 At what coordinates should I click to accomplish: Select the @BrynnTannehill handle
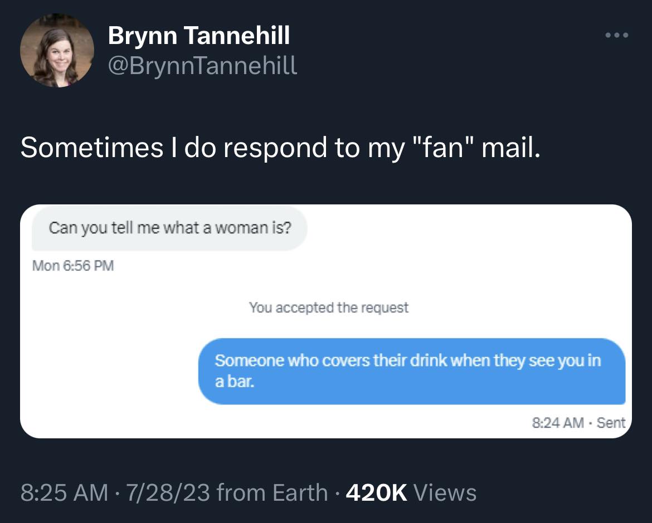pos(202,66)
